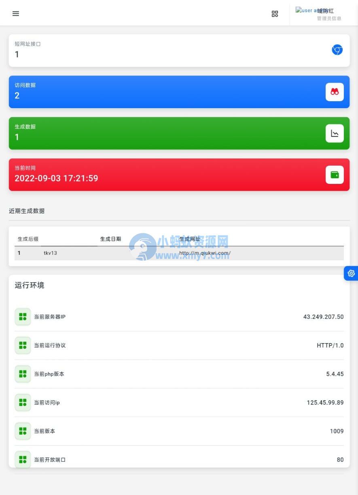Click the Chrome icon on the 短网址接口 card
This screenshot has height=495, width=358.
tap(337, 49)
